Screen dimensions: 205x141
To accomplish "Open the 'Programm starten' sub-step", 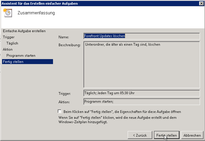I will point(21,56).
